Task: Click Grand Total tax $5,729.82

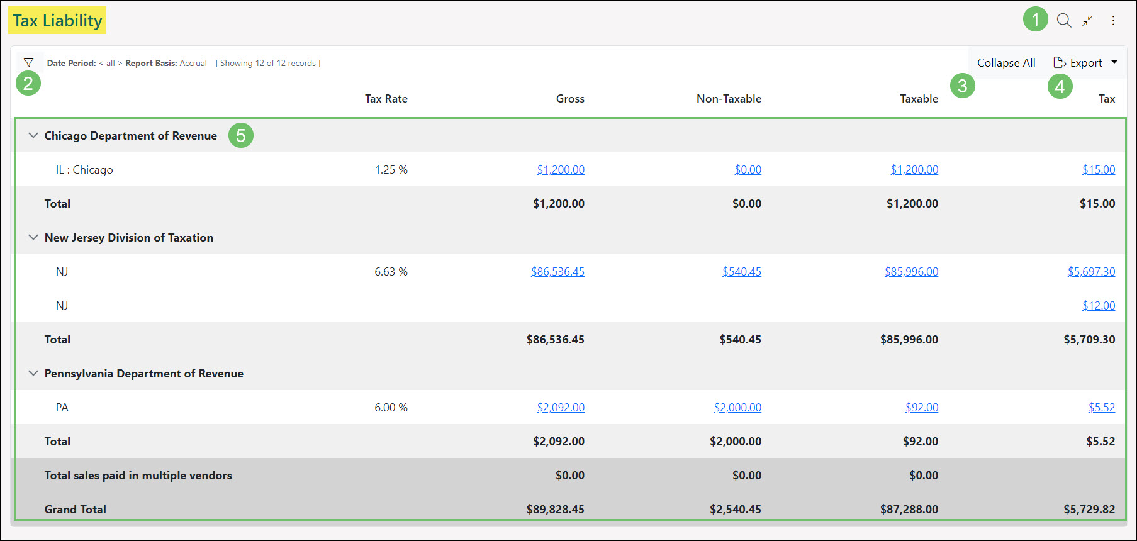Action: coord(1089,509)
